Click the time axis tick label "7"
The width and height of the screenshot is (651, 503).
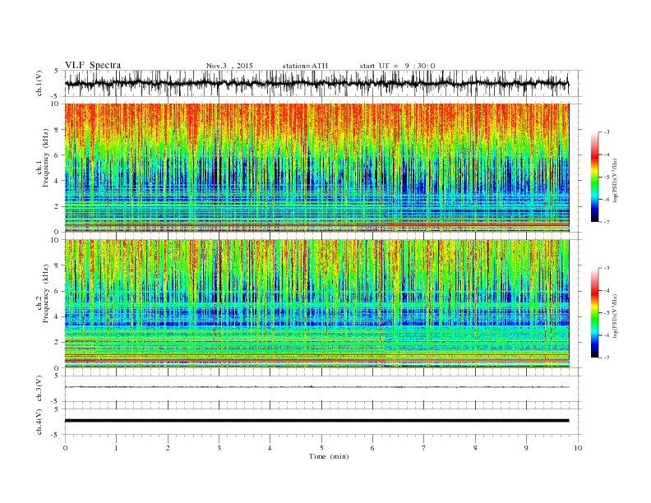click(424, 448)
